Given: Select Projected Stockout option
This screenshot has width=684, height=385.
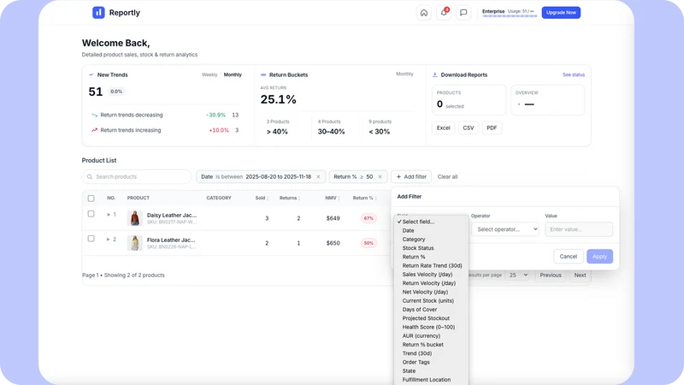Looking at the screenshot, I should [x=431, y=318].
